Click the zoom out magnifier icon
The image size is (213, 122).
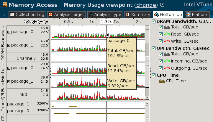pyautogui.click(x=39, y=22)
